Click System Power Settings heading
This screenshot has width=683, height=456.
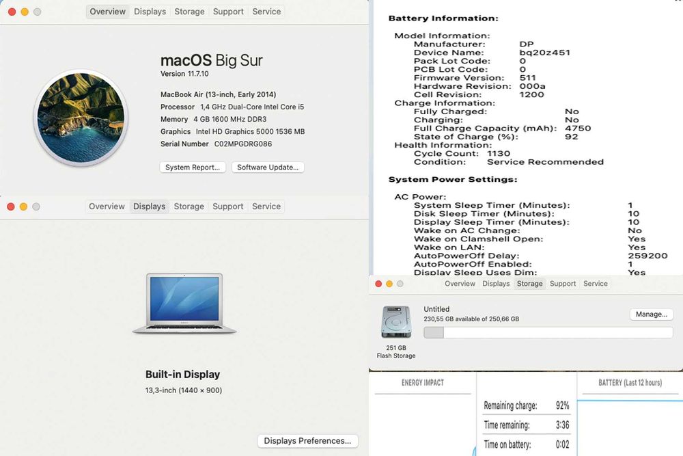(x=453, y=180)
